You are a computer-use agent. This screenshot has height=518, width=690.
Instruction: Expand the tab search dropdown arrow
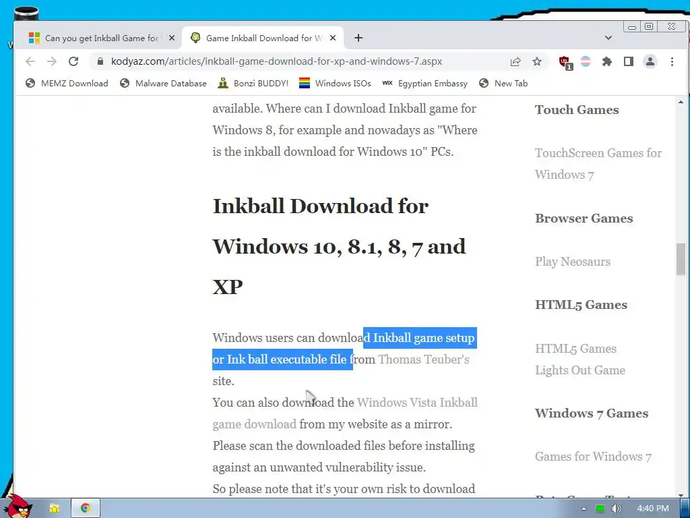(x=608, y=38)
